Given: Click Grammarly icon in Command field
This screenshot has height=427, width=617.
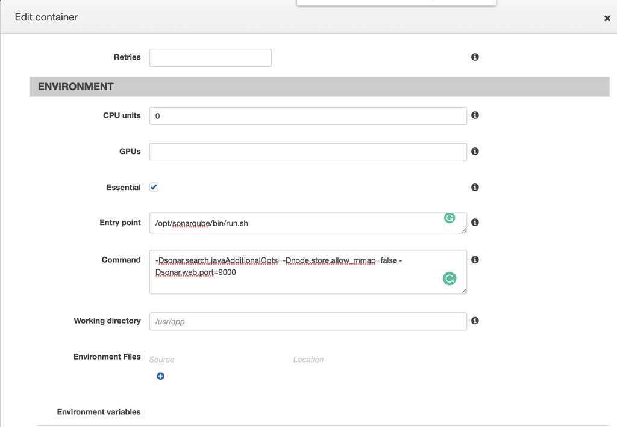Looking at the screenshot, I should coord(449,278).
